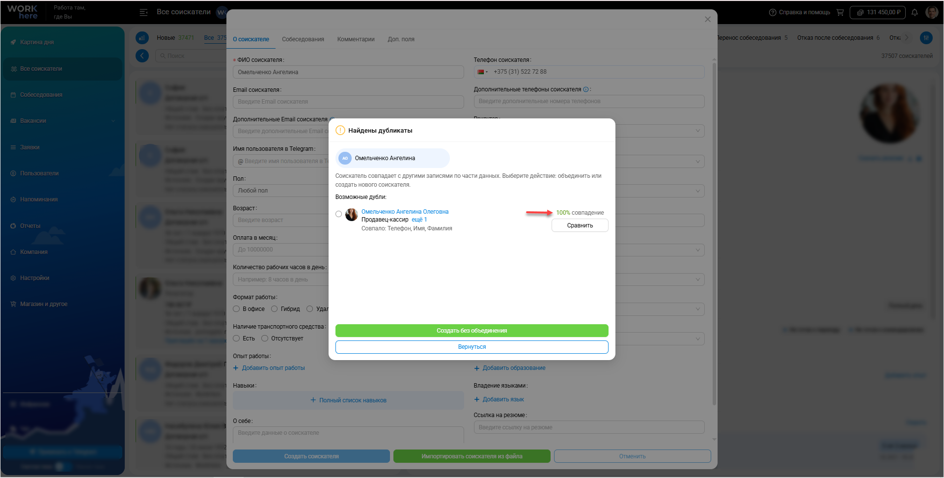Click the duplicate candidate's avatar photo
This screenshot has width=944, height=478.
tap(352, 215)
